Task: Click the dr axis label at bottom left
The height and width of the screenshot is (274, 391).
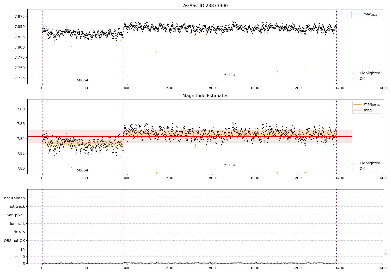Action: coord(17,257)
